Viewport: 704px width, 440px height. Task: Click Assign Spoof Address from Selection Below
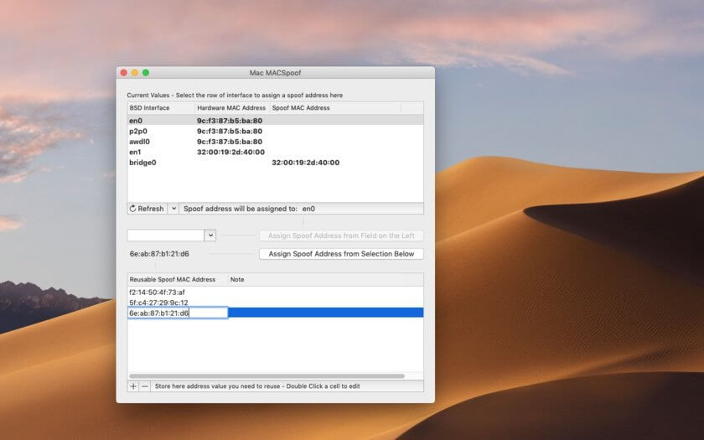click(341, 254)
